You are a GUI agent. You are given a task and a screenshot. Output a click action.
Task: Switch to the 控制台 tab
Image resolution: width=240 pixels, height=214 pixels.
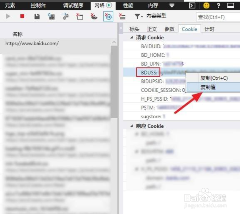[x=38, y=6]
